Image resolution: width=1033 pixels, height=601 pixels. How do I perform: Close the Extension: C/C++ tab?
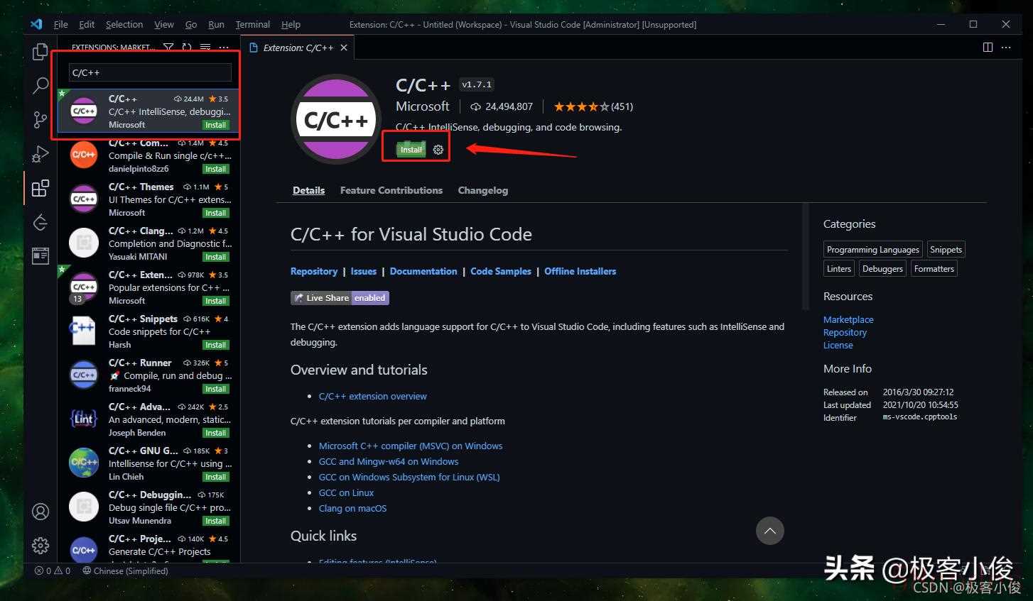[344, 48]
